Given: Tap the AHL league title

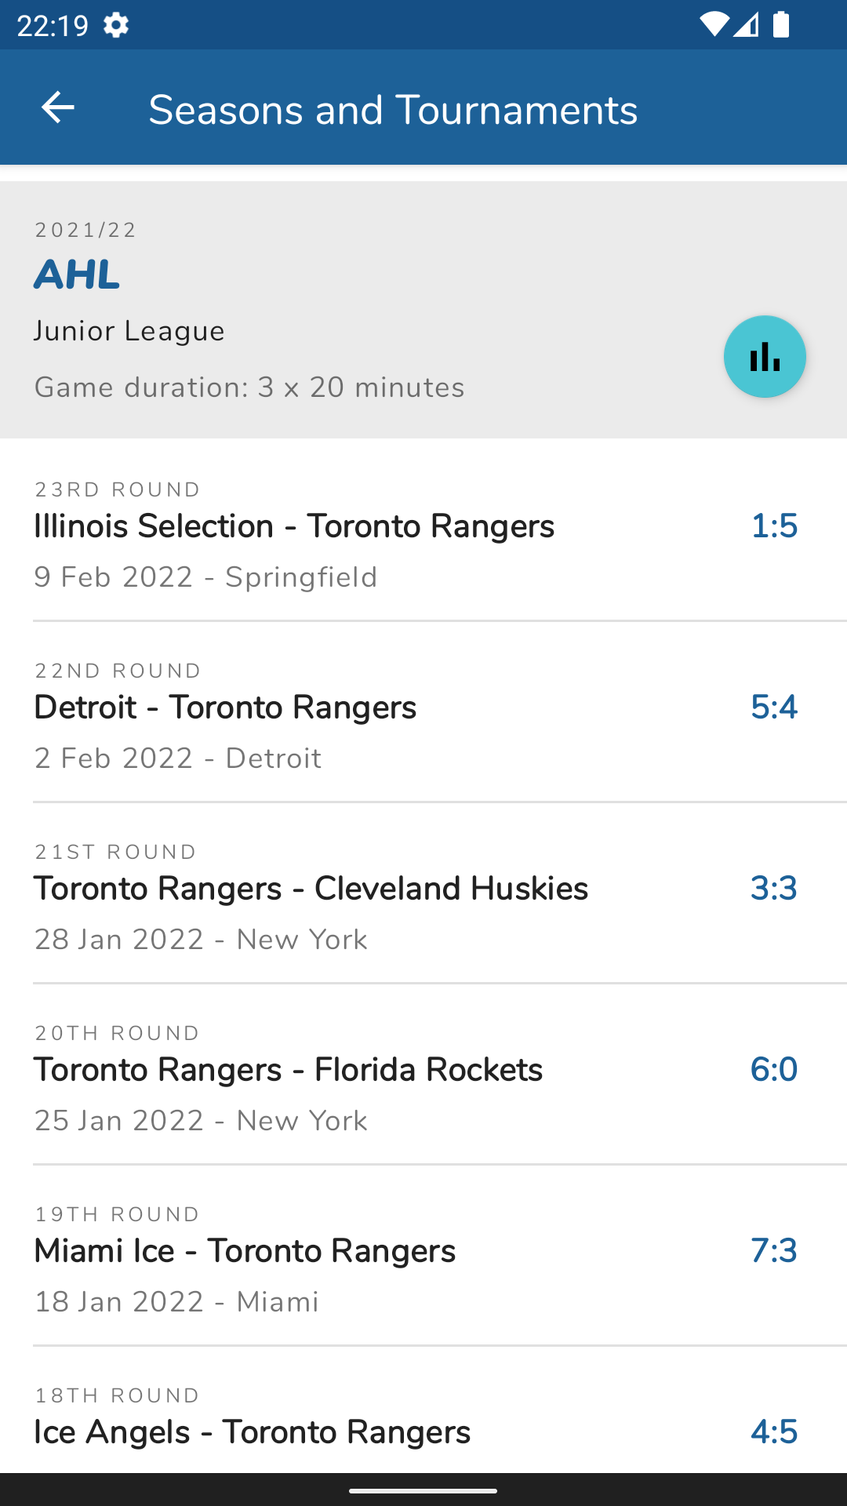Looking at the screenshot, I should tap(77, 275).
